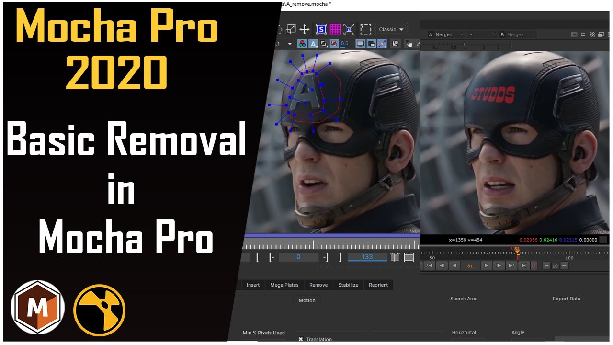Jump to previous keyframe in Nuke
This screenshot has width=613, height=345.
(430, 265)
